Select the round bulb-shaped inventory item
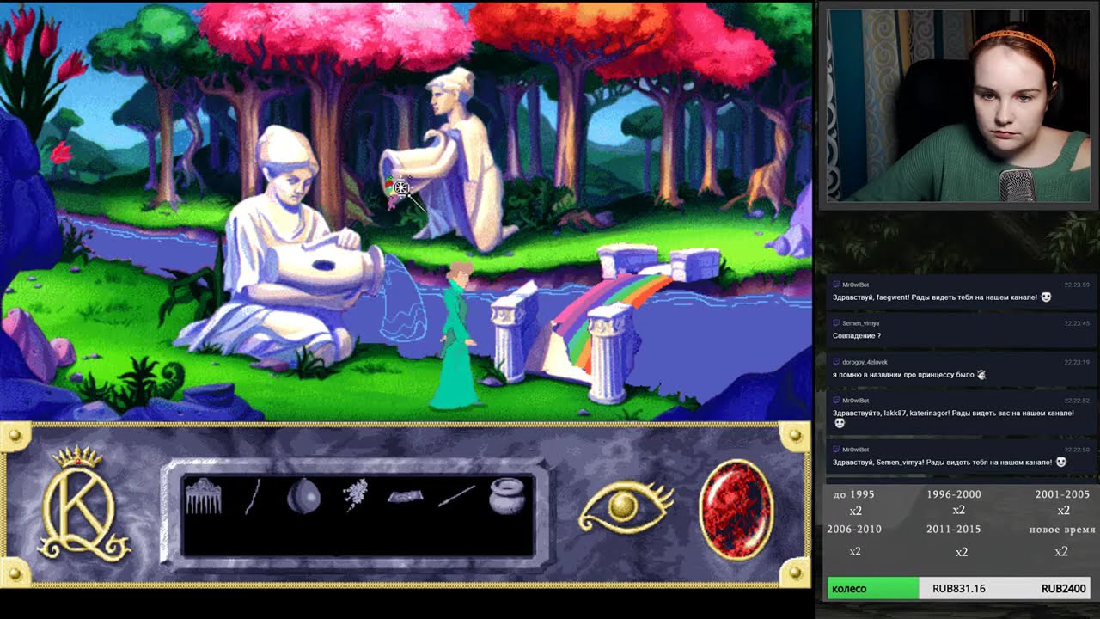 (x=303, y=496)
